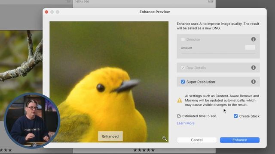
Task: Click the 'Enhance uses AI' description text
Action: click(x=218, y=26)
